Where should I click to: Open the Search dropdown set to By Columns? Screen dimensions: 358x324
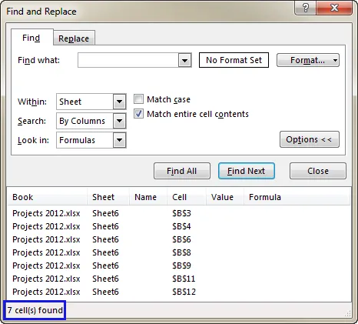click(x=91, y=121)
